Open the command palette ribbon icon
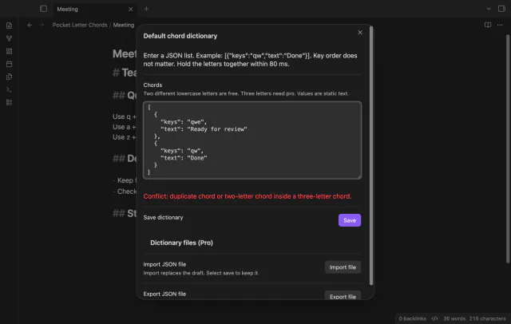 [x=9, y=89]
